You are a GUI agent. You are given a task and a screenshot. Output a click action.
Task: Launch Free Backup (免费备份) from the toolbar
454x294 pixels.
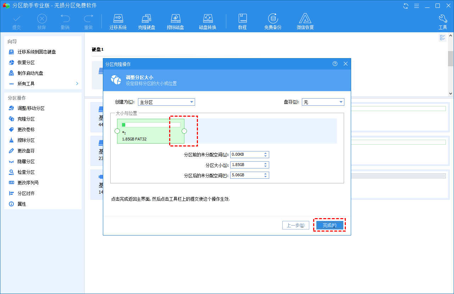tap(272, 22)
